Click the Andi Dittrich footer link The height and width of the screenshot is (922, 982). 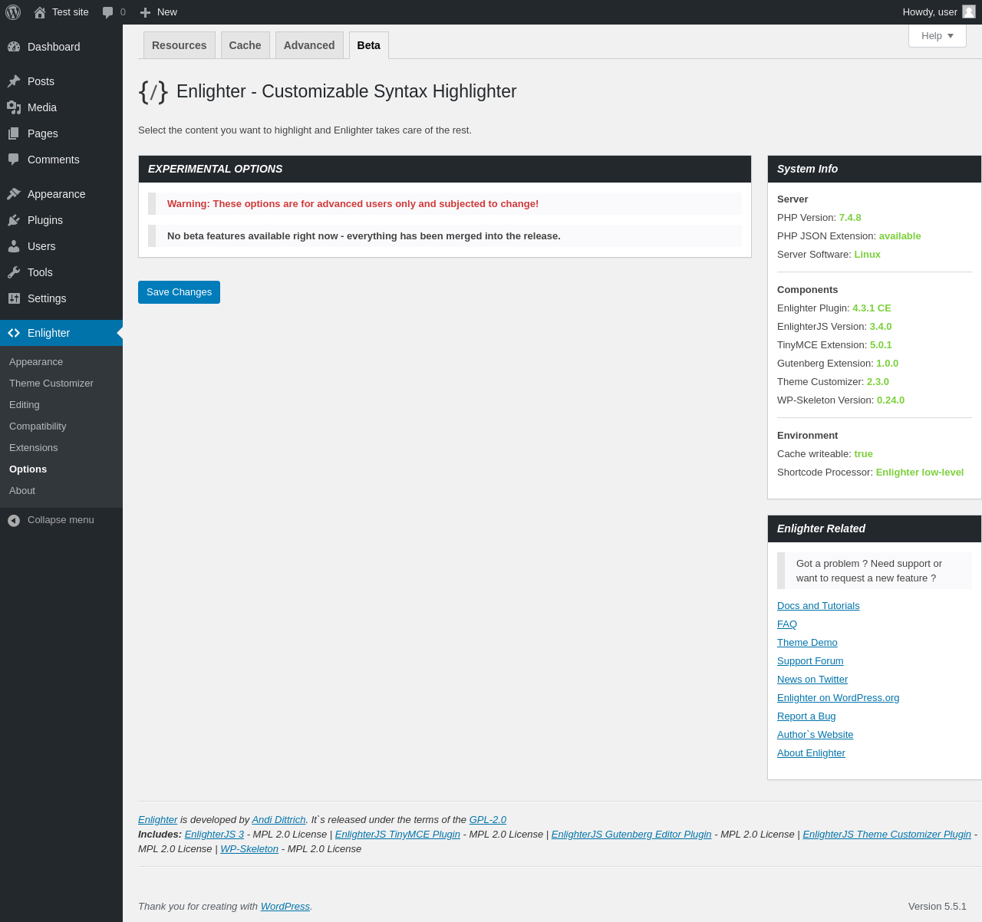point(279,820)
